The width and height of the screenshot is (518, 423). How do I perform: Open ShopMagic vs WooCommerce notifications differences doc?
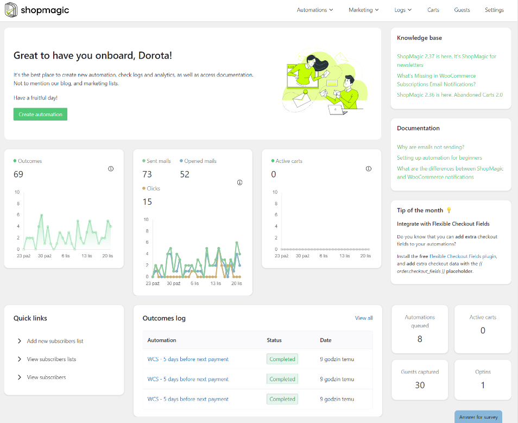tap(450, 173)
